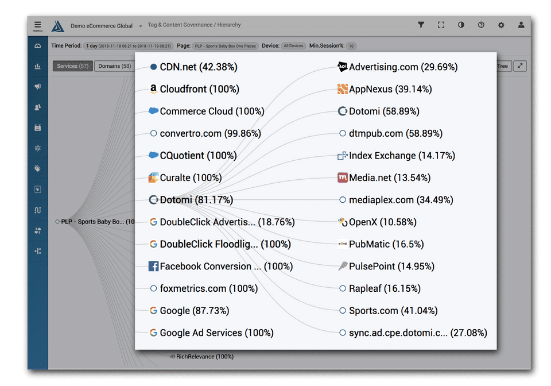Open the Demo eCommerce Global account dropdown

tap(106, 26)
